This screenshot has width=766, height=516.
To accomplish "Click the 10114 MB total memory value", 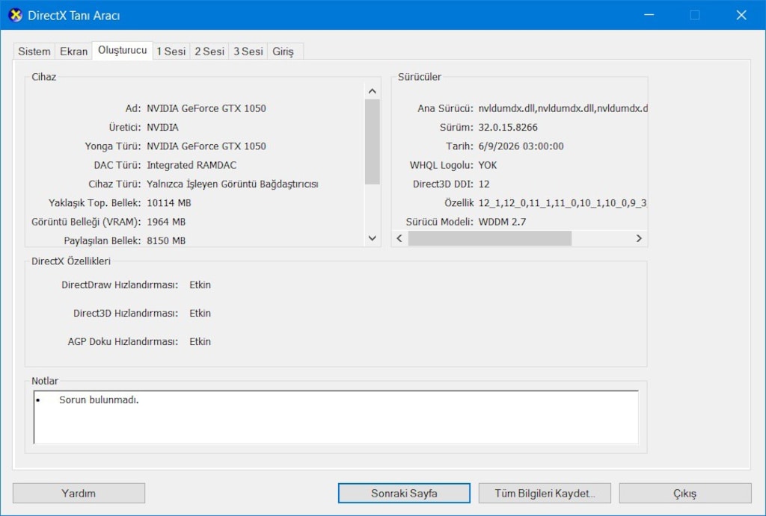I will coord(168,203).
